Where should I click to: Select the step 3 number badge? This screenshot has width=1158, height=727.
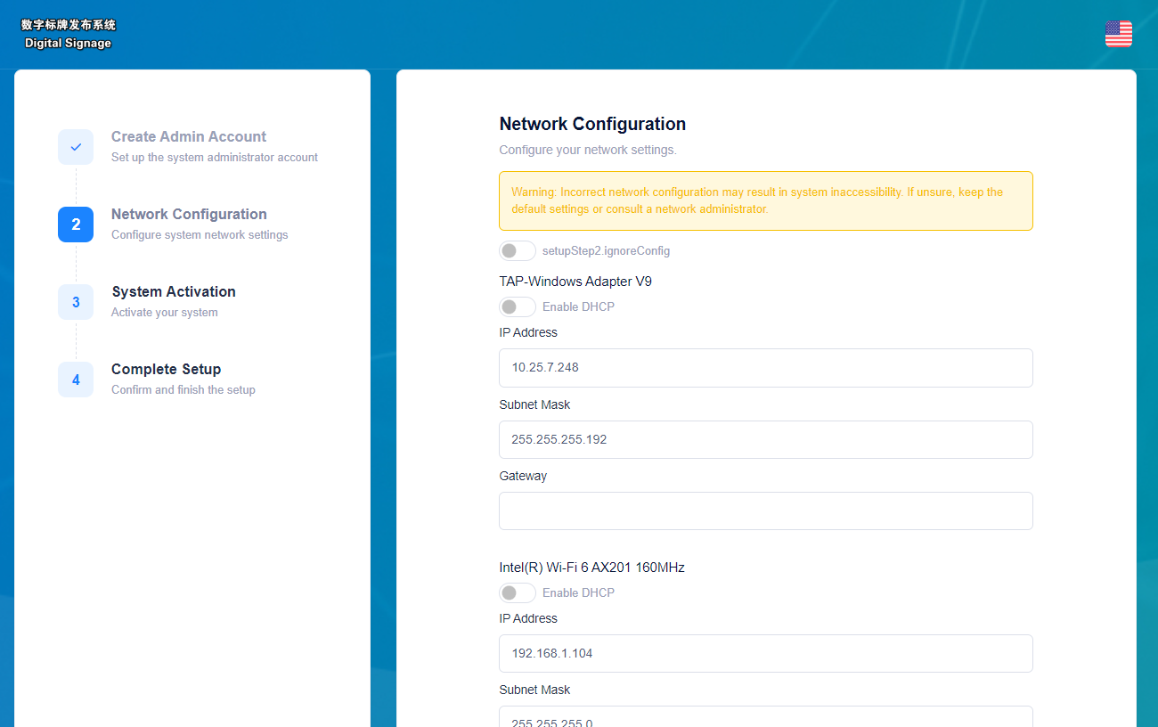[x=76, y=302]
